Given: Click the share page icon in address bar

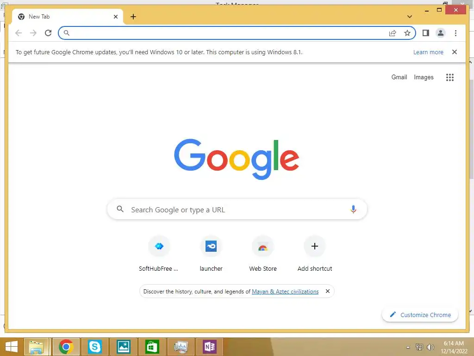Looking at the screenshot, I should [393, 33].
